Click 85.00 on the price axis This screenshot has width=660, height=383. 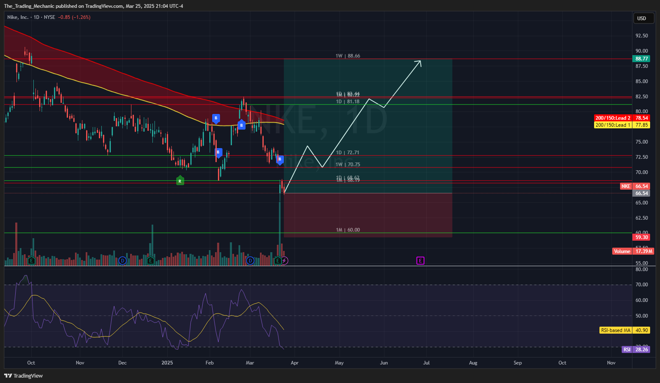coord(641,81)
